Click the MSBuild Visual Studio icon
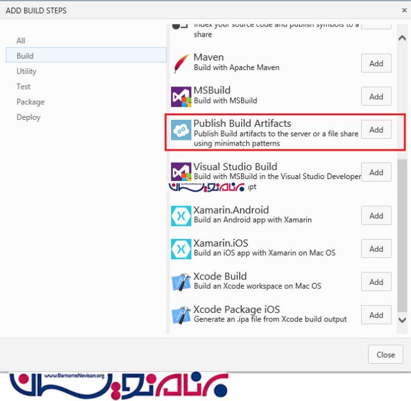Image resolution: width=411 pixels, height=401 pixels. (181, 97)
